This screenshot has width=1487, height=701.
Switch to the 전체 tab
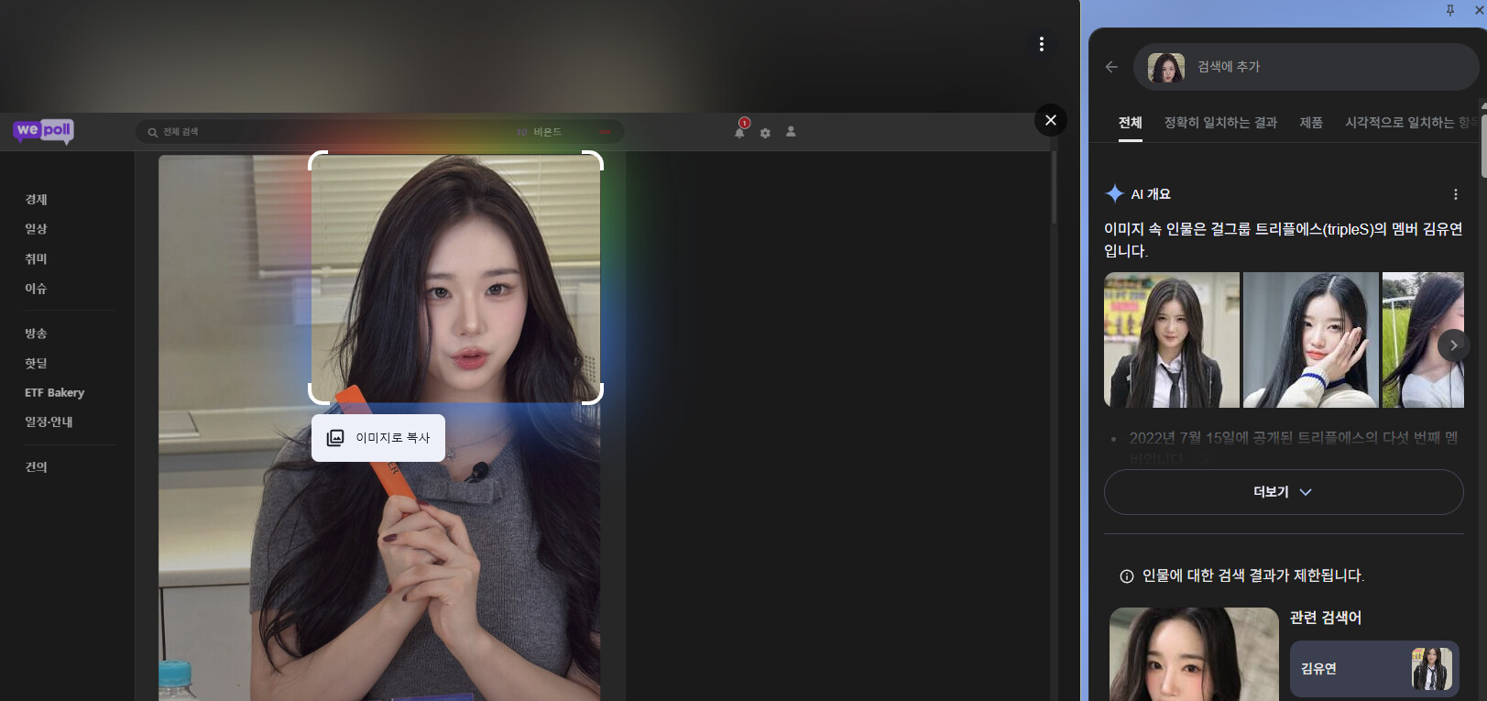pyautogui.click(x=1131, y=123)
